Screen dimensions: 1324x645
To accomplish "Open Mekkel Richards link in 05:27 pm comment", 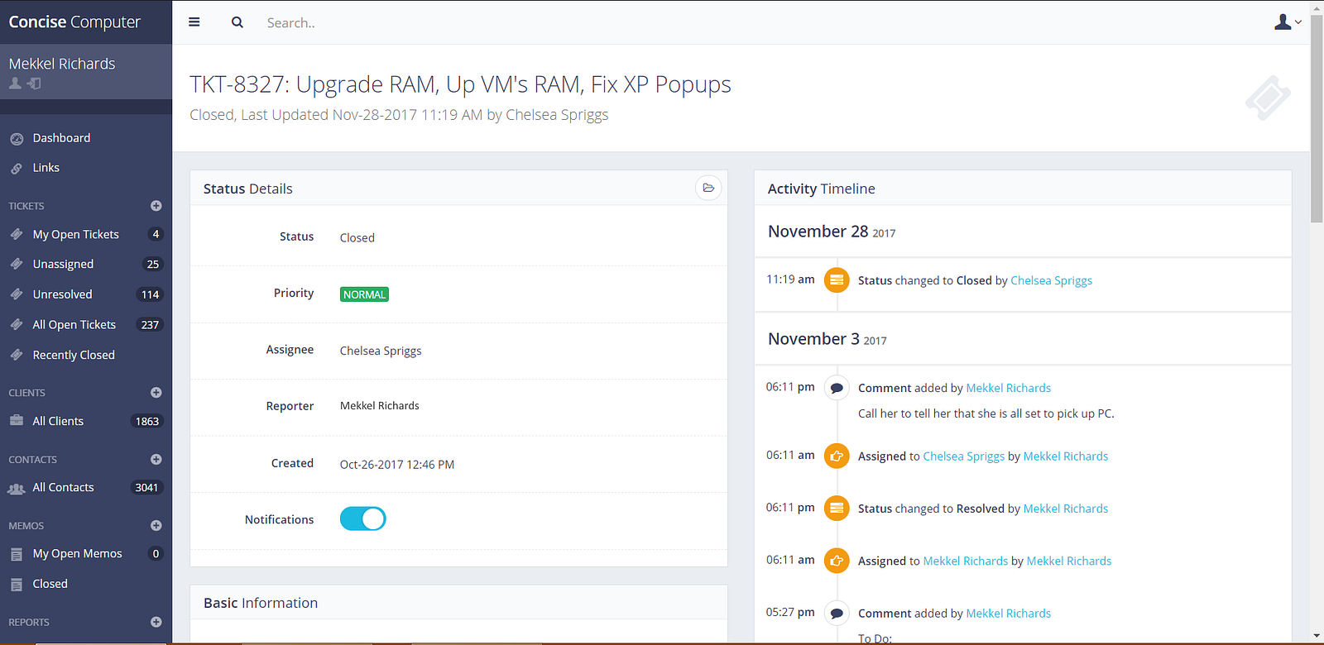I will pos(1009,614).
